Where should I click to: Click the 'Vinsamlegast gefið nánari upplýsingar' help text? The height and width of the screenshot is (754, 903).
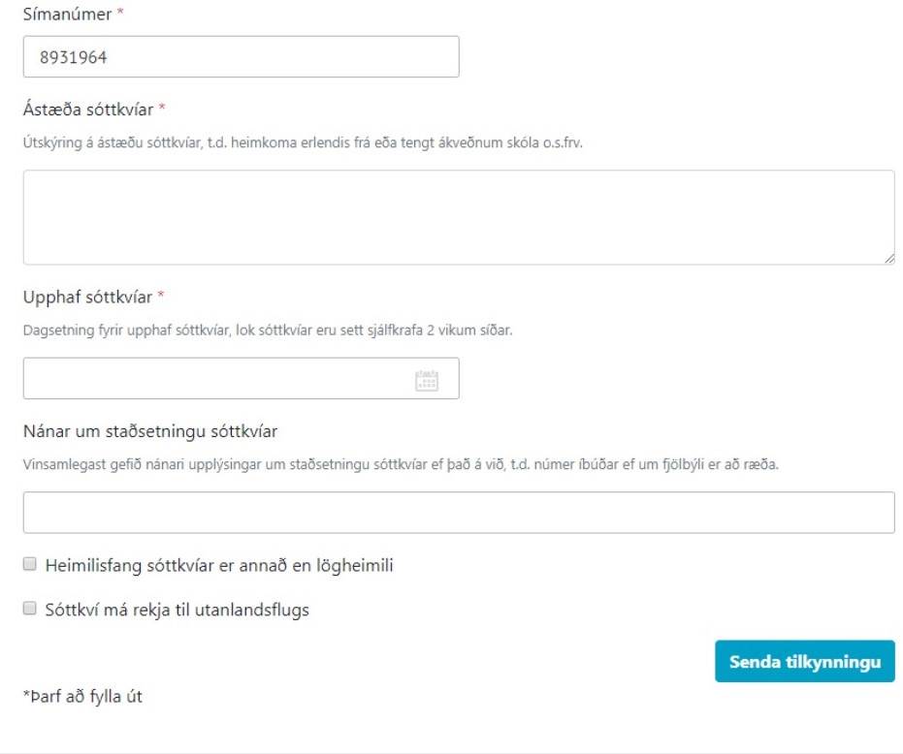pyautogui.click(x=401, y=464)
